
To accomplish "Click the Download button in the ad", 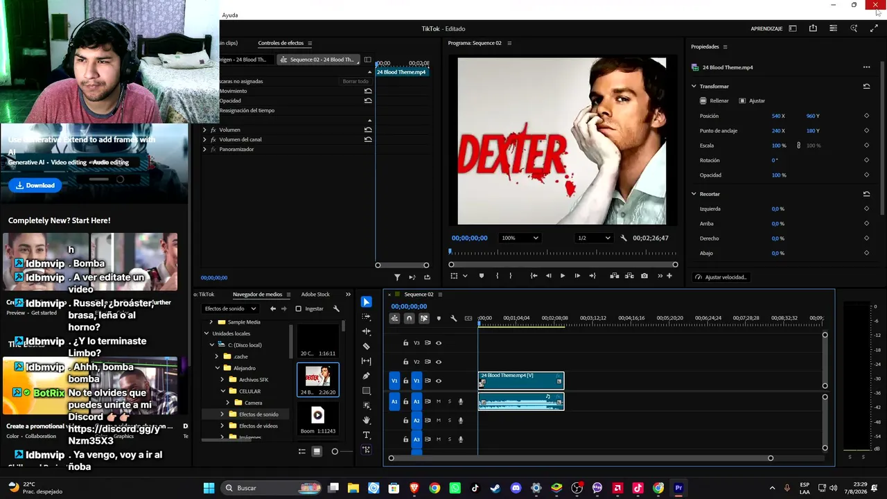I will pos(35,185).
